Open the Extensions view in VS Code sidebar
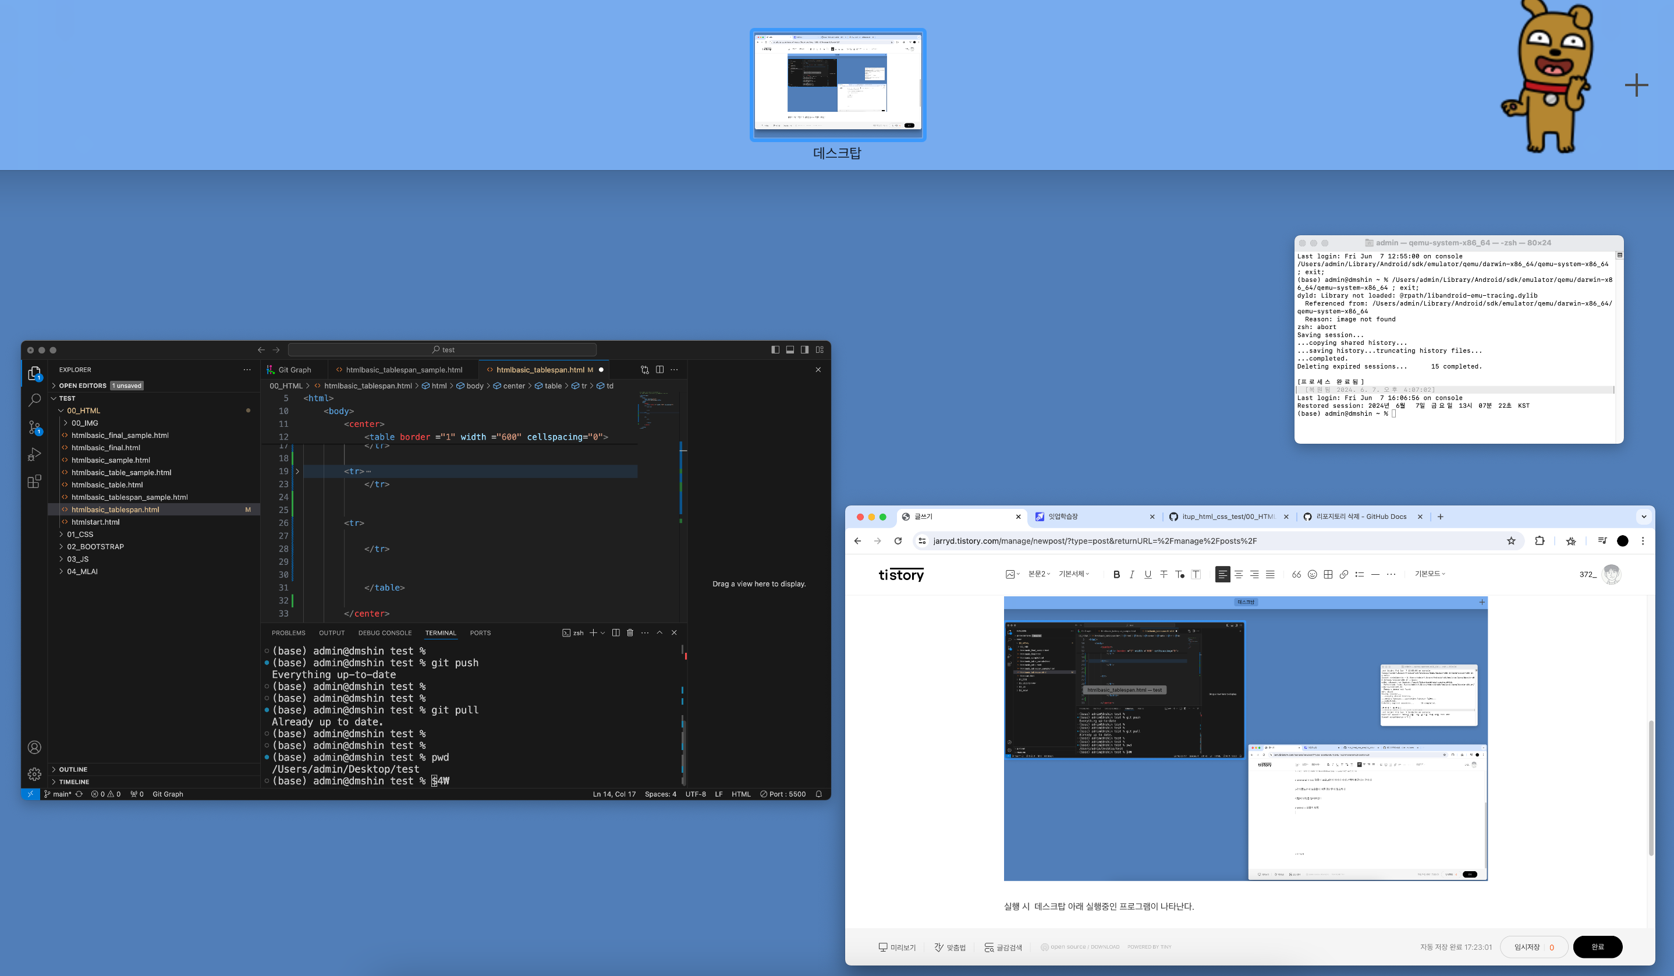This screenshot has height=976, width=1674. 34,482
